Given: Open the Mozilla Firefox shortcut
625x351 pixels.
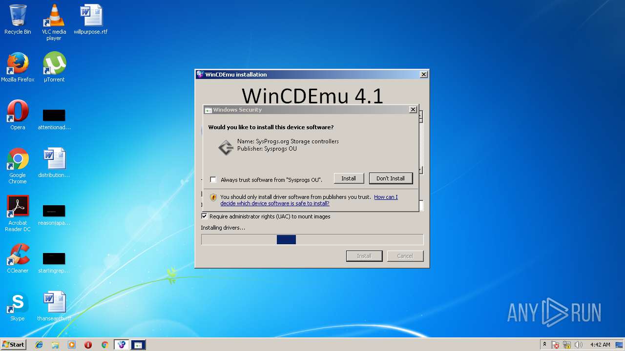Looking at the screenshot, I should [18, 67].
